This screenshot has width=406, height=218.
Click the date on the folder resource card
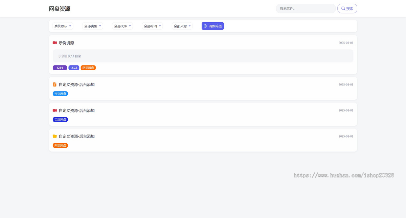346,136
